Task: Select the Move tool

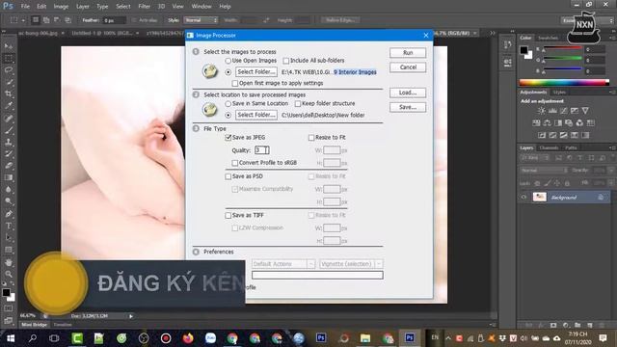Action: (9, 46)
